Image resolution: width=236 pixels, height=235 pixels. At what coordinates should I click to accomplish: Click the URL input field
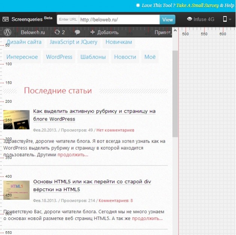coord(118,20)
